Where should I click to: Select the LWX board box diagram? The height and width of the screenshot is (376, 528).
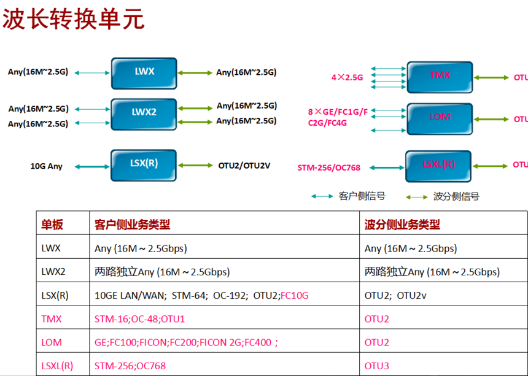pyautogui.click(x=144, y=73)
